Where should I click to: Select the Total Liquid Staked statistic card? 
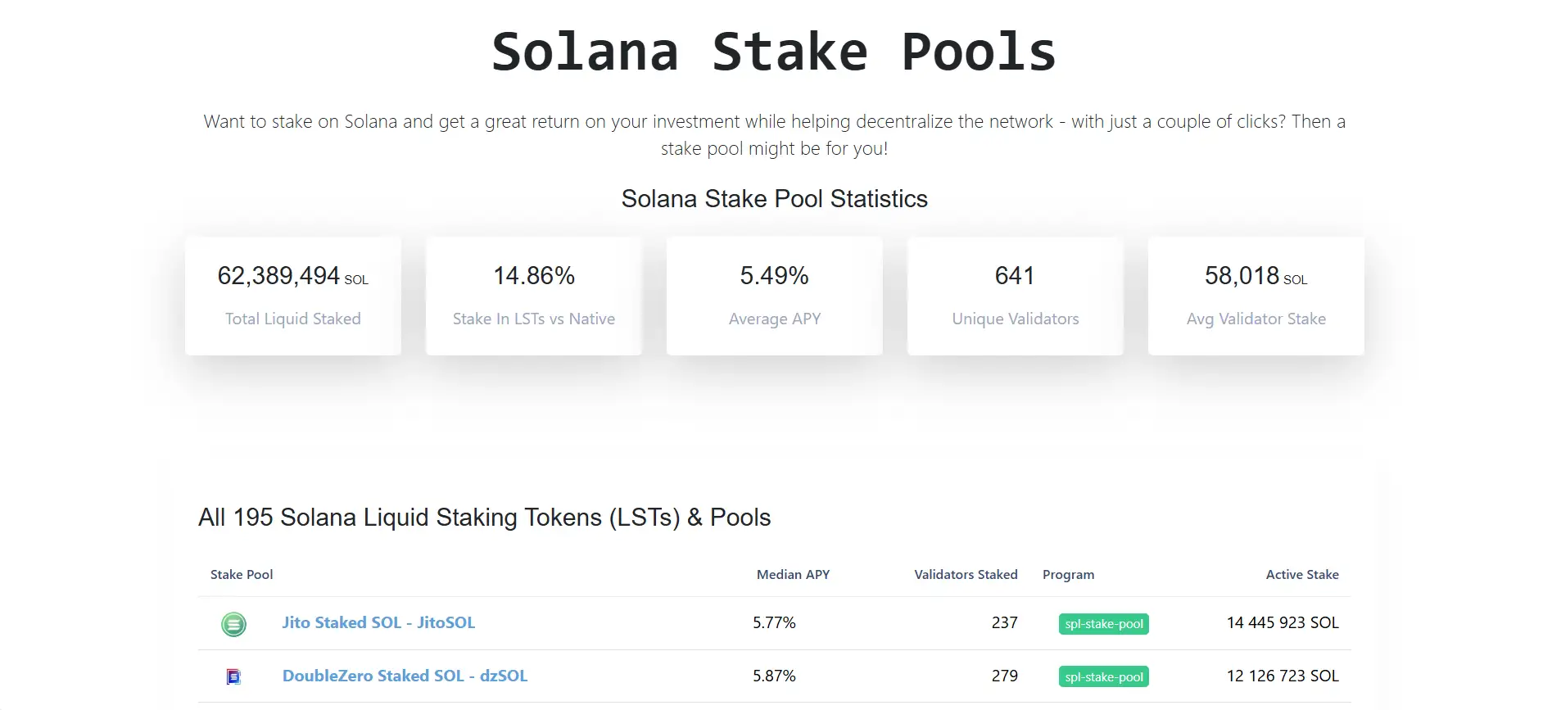tap(293, 296)
